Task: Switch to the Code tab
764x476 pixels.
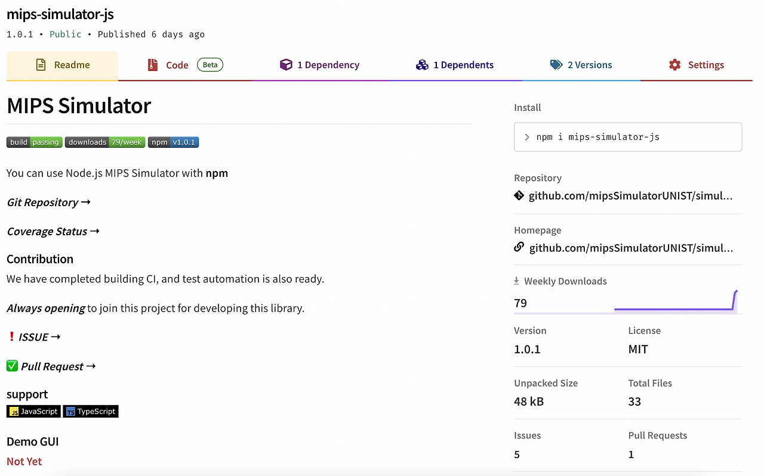Action: [184, 65]
